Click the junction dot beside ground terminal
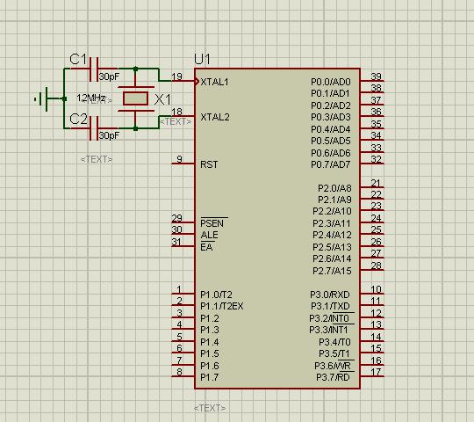The image size is (474, 422). 64,98
